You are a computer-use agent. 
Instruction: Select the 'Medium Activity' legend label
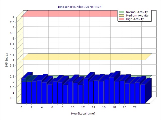click(137, 15)
